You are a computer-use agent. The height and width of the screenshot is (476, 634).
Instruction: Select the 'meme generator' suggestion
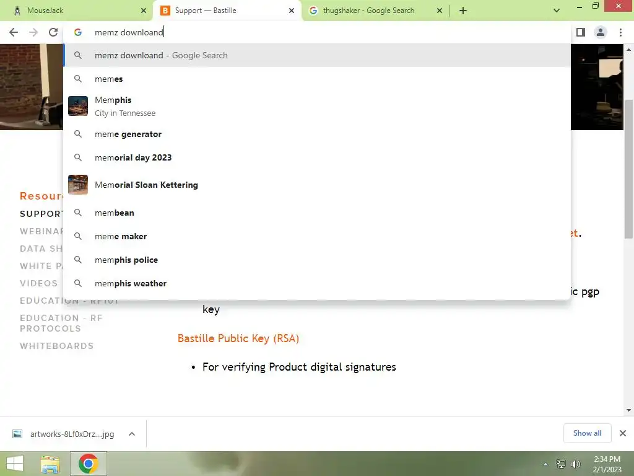point(317,134)
